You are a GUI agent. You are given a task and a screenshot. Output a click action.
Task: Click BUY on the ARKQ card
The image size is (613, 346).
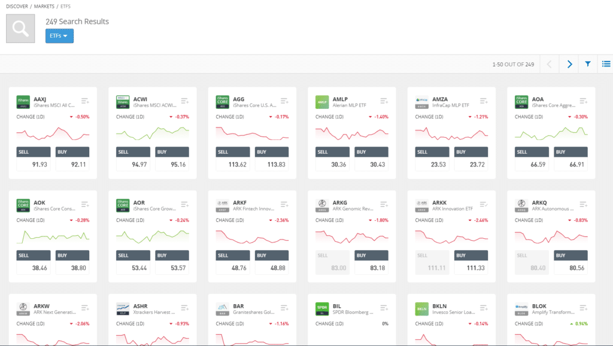click(x=570, y=255)
